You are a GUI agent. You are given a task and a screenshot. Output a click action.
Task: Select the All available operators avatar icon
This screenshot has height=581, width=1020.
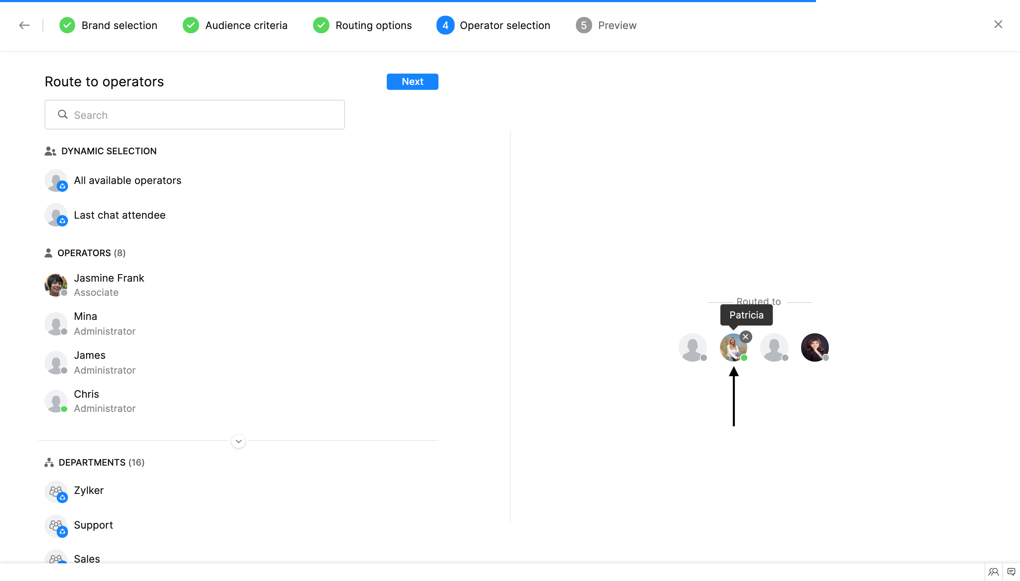tap(56, 180)
